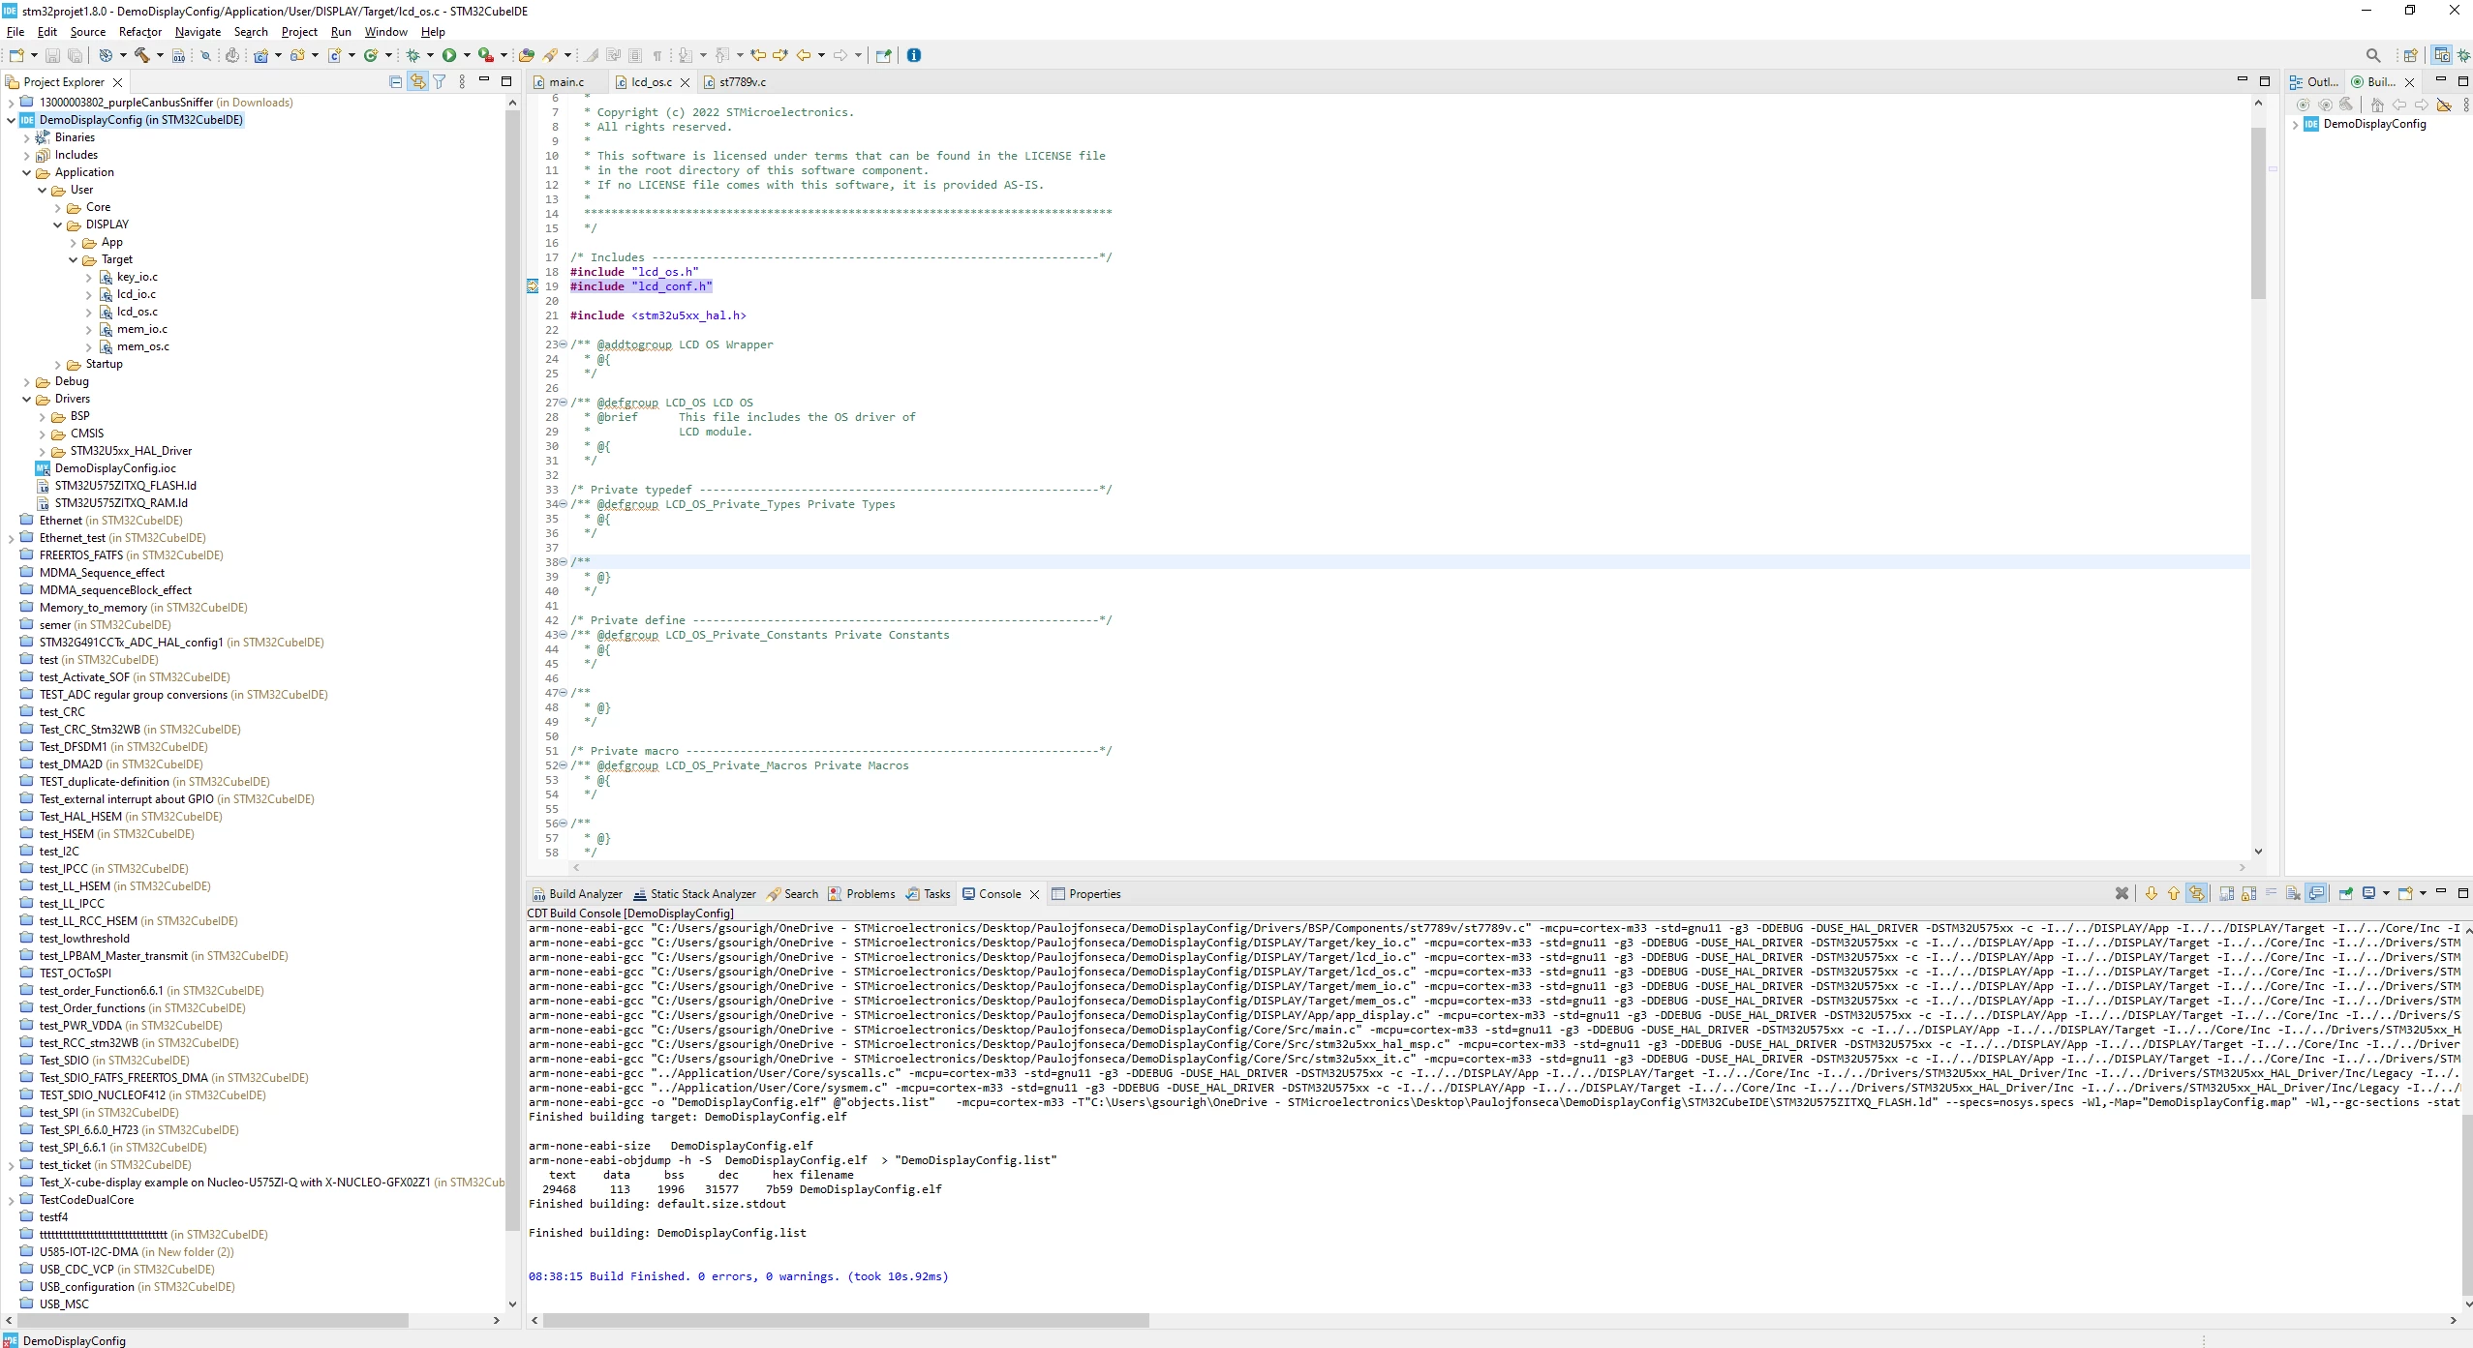Click the console horizontal scrollbar thumb

[845, 1320]
